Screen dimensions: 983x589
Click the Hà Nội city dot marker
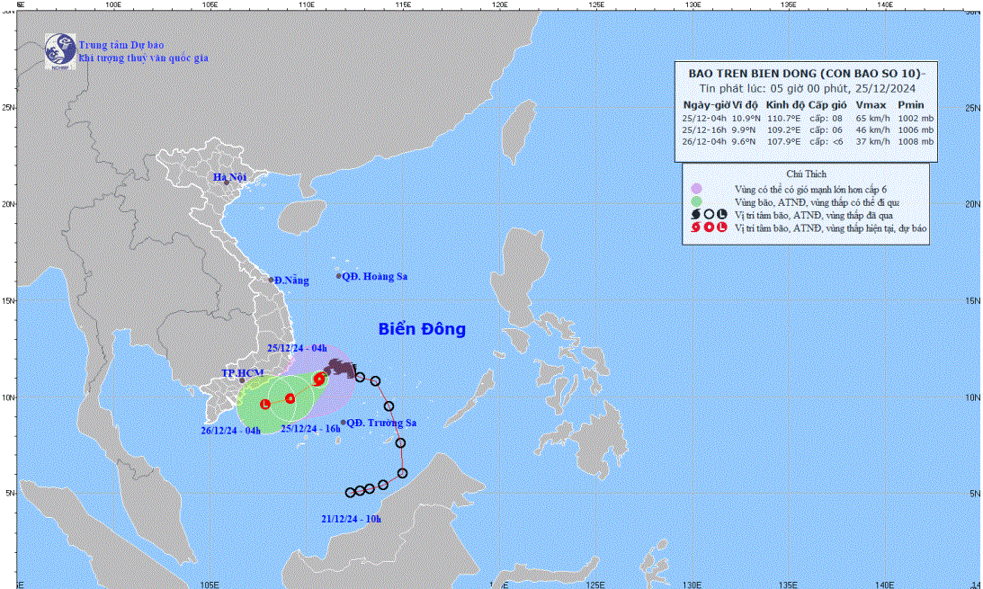[x=227, y=183]
